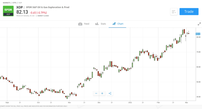The image size is (202, 109).
Task: Click the Chart tab line icon
Action: (114, 24)
